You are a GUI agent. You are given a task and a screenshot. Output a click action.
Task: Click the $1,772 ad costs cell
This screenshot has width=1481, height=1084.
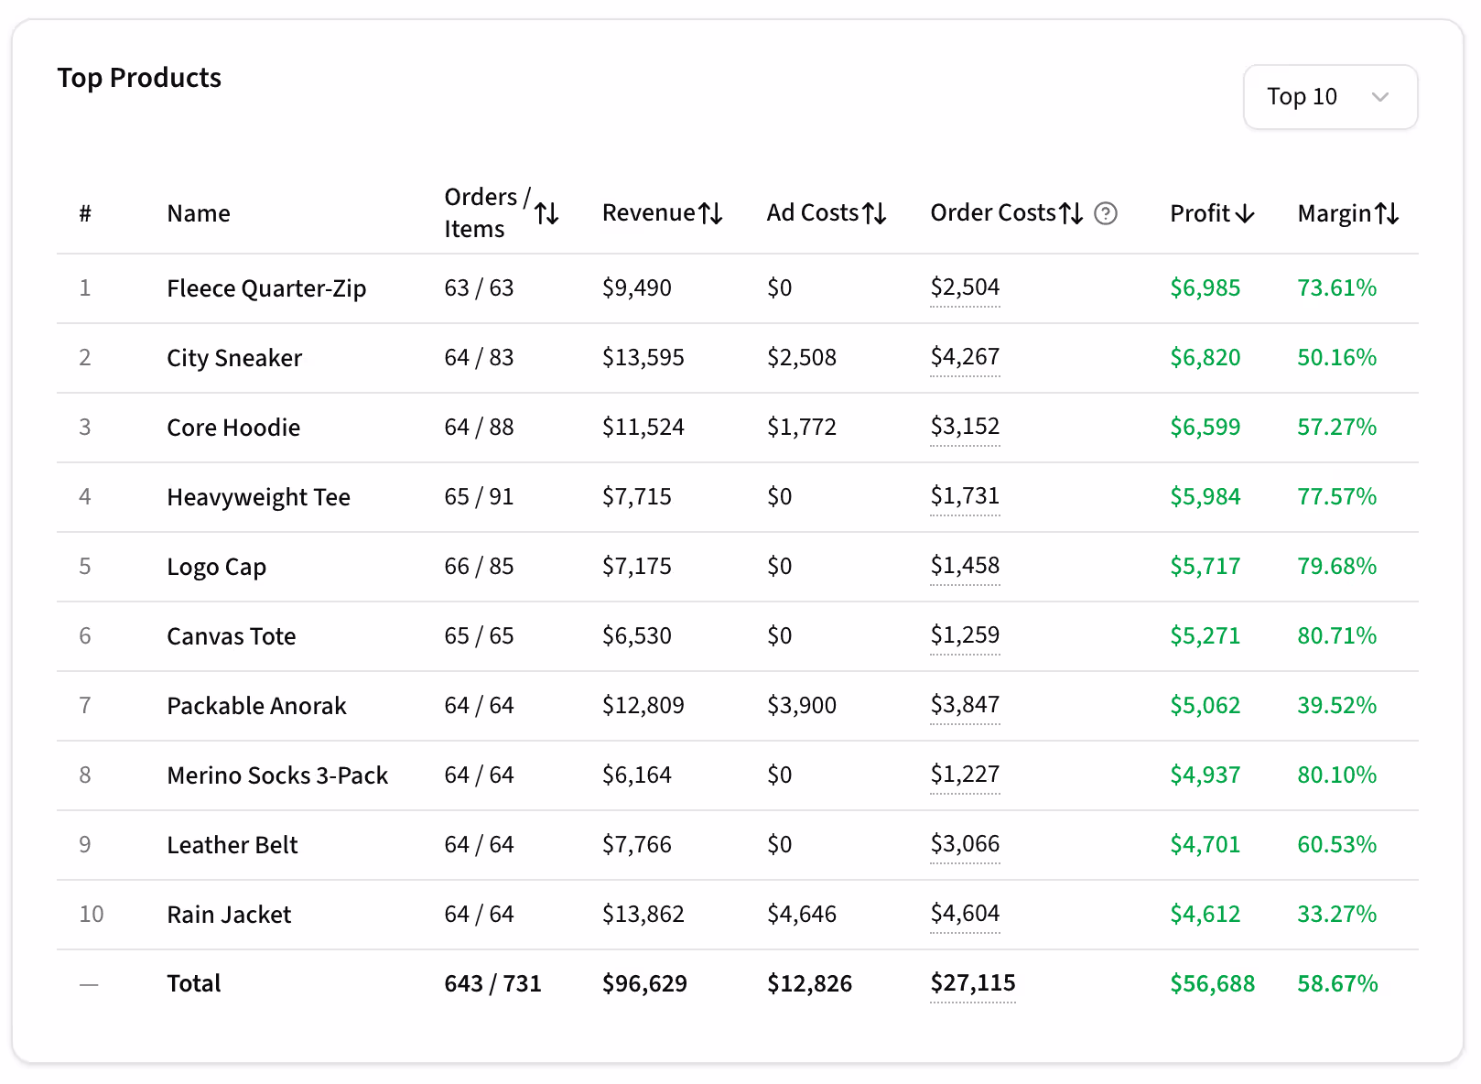coord(802,428)
